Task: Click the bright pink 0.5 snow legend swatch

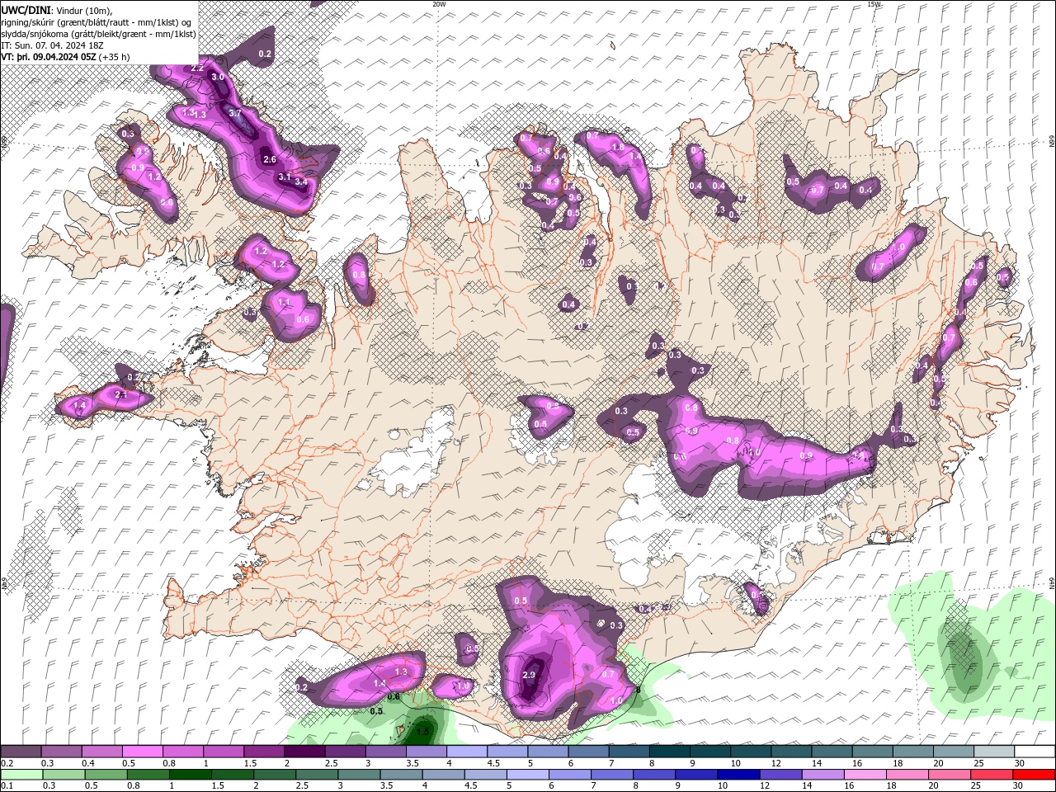Action: [142, 751]
